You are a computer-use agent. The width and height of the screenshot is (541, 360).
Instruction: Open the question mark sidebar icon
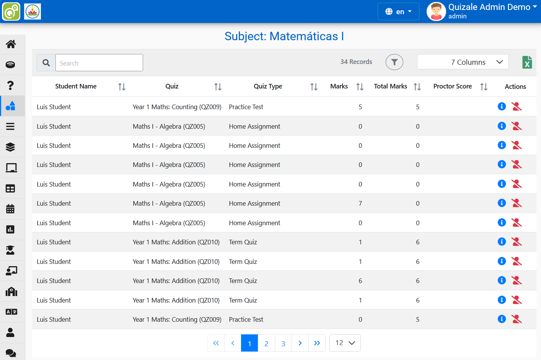11,85
